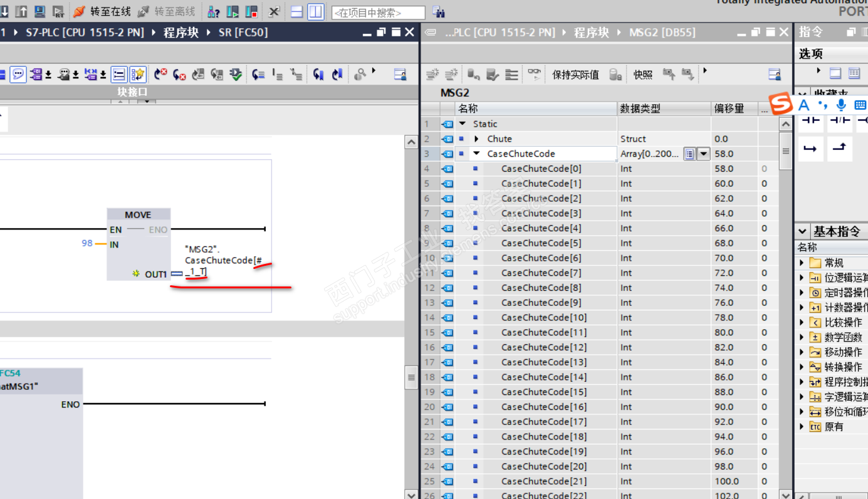Click the 程序块 breadcrumb in MSG2 editor title
This screenshot has height=499, width=868.
592,32
